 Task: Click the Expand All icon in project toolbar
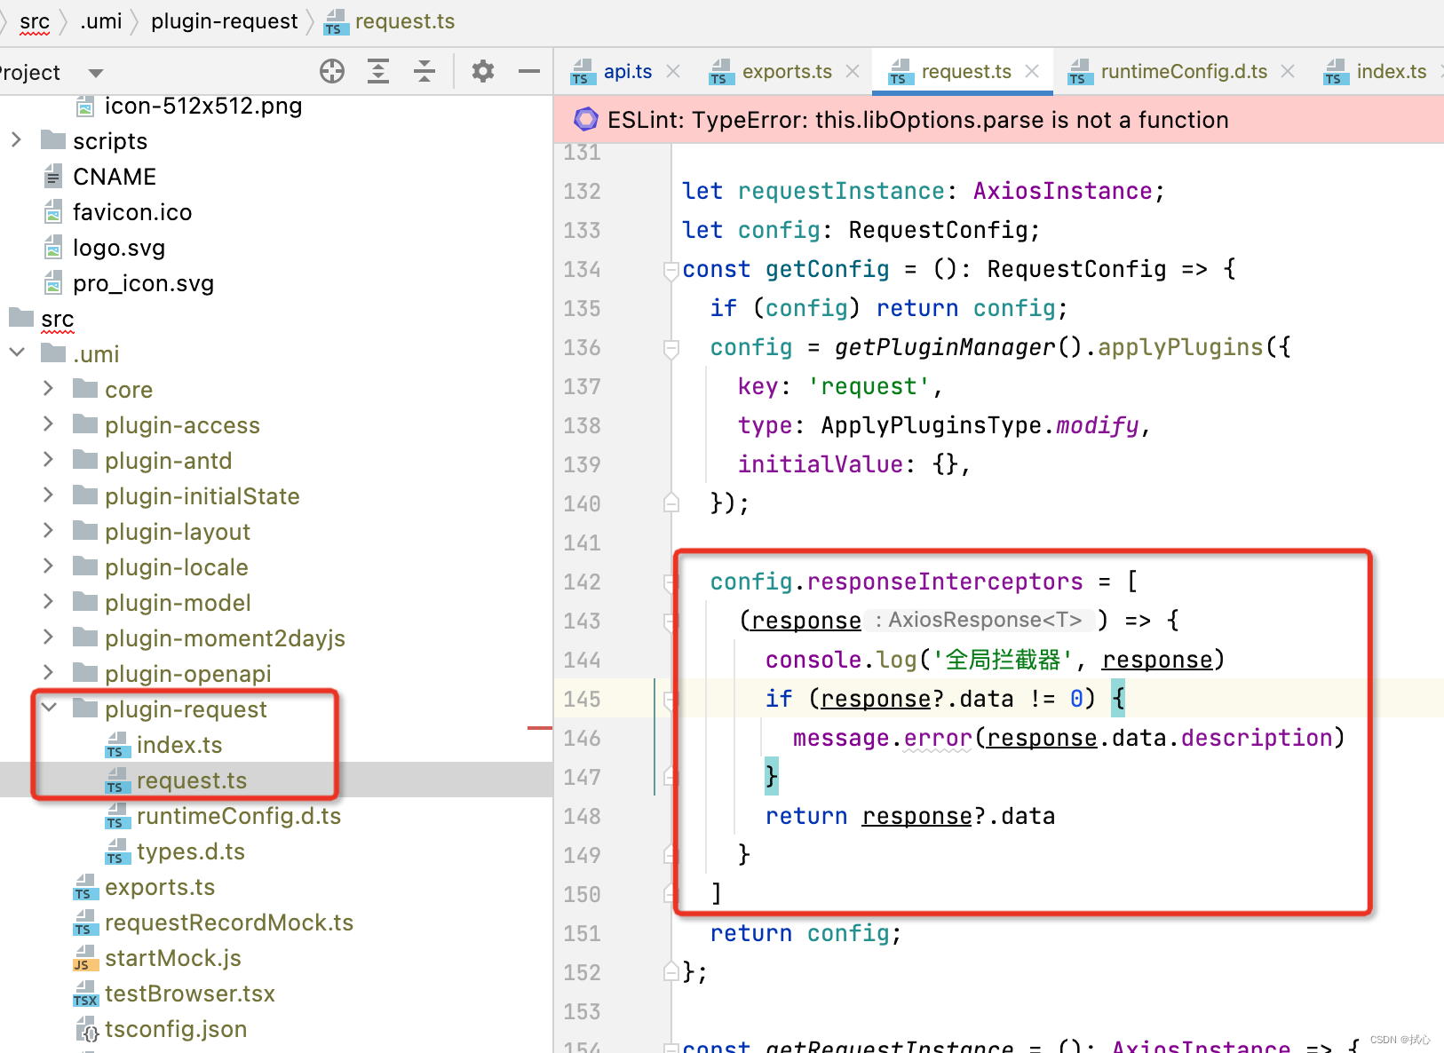click(378, 71)
